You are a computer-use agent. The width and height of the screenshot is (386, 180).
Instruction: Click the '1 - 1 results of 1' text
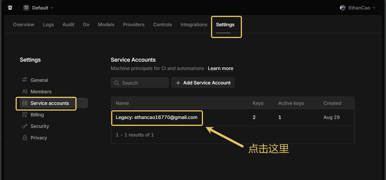pos(135,135)
